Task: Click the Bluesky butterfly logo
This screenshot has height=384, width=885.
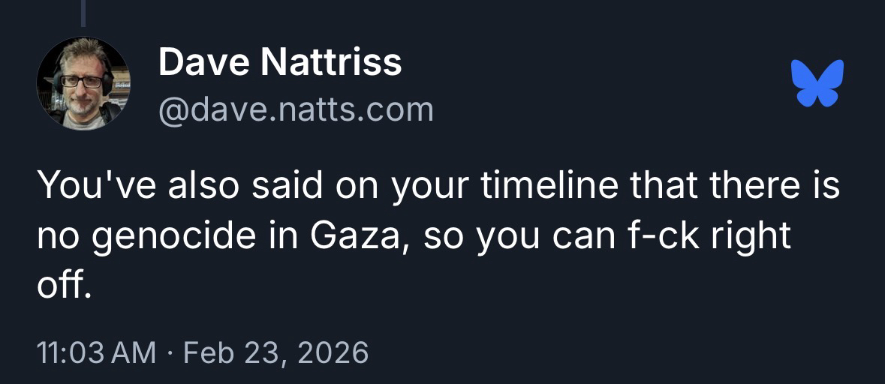Action: coord(817,82)
